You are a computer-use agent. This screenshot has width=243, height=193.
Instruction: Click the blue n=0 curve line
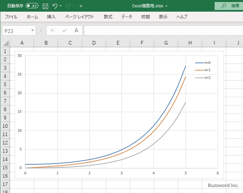tap(154, 126)
